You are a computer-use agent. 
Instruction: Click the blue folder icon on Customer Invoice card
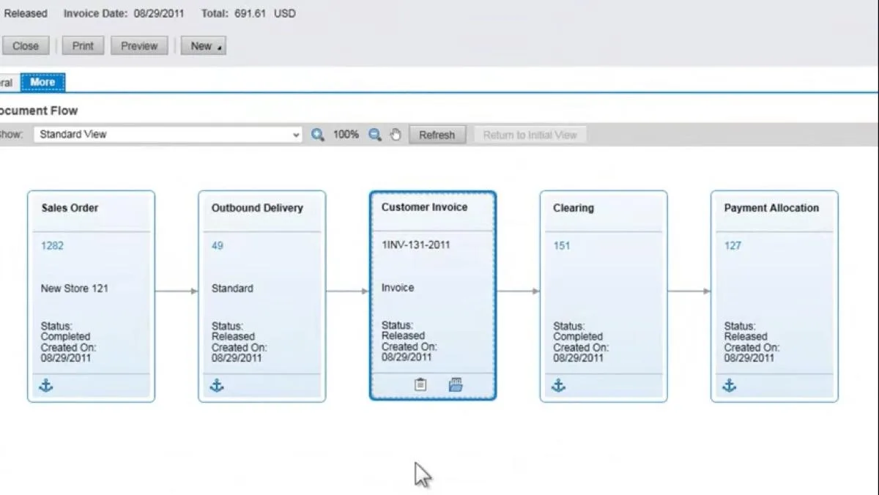(x=456, y=384)
